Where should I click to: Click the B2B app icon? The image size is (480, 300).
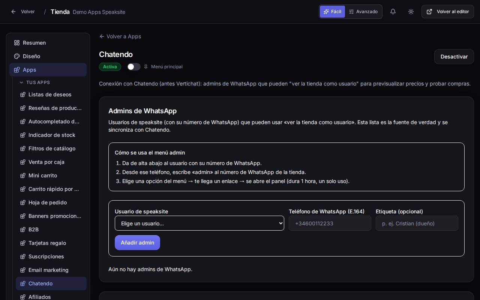coord(23,229)
